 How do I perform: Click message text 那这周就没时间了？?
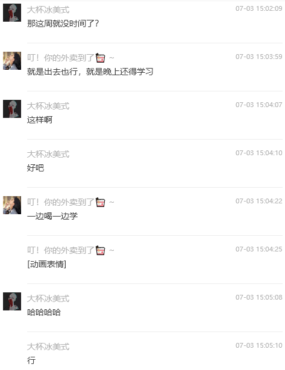click(x=63, y=23)
